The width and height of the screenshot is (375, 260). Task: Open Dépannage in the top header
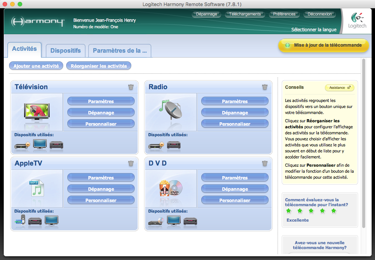[x=206, y=14]
